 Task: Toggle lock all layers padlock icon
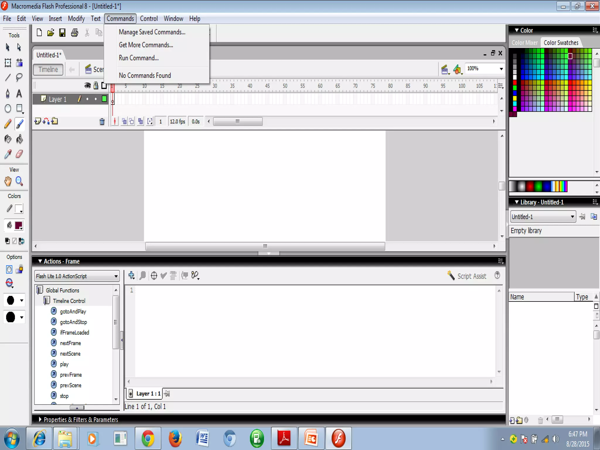coord(96,86)
